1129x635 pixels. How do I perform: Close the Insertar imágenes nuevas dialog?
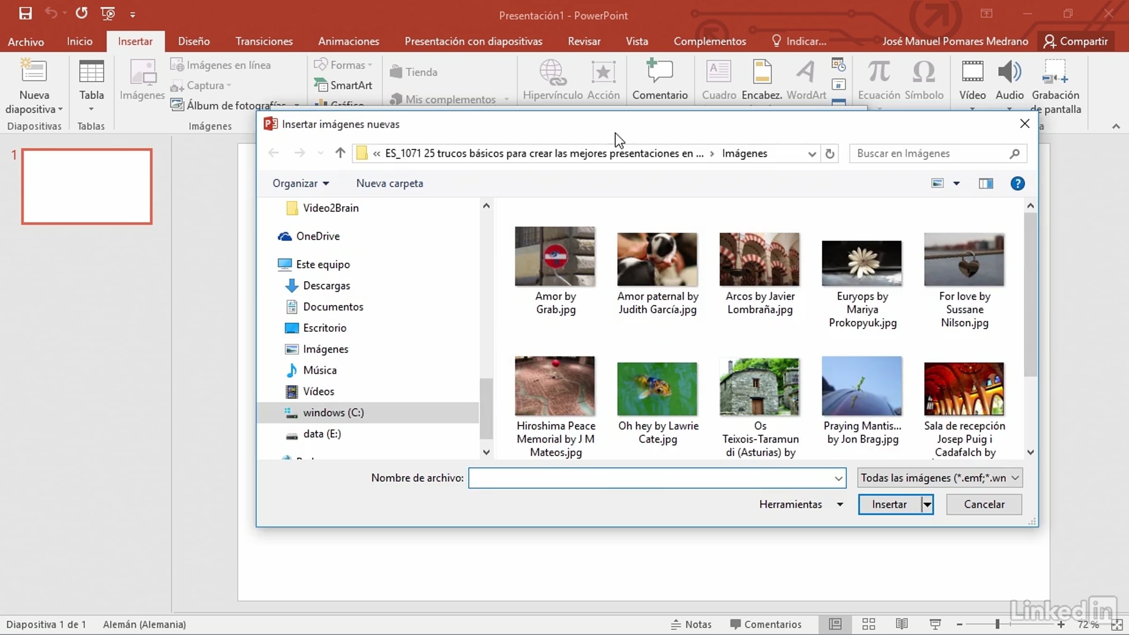click(x=1025, y=124)
